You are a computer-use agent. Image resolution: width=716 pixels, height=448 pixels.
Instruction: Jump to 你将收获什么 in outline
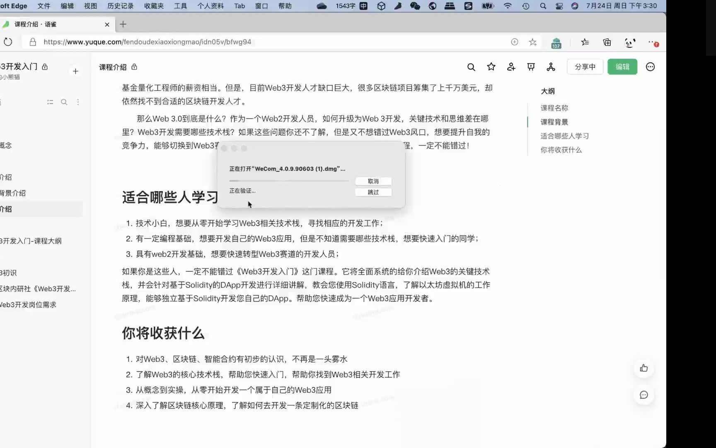coord(561,150)
